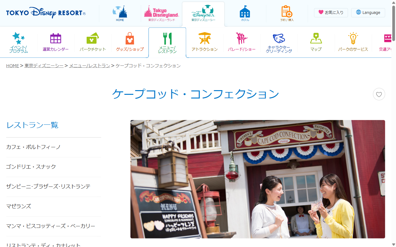Open the 予約/購入 clipboard icon
396x247 pixels.
tap(287, 13)
